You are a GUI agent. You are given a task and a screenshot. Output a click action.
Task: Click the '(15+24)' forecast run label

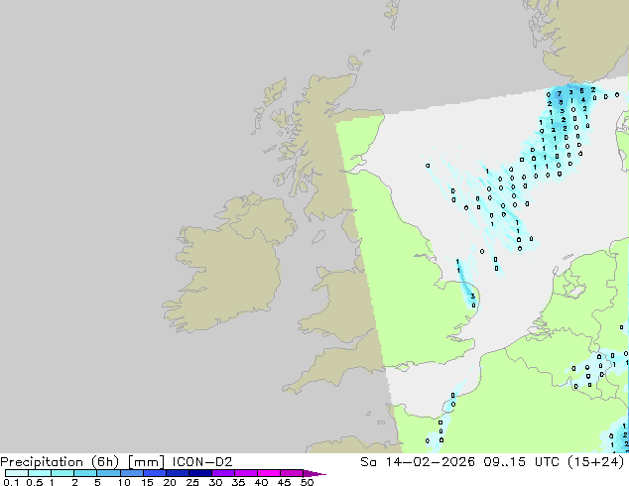point(596,462)
